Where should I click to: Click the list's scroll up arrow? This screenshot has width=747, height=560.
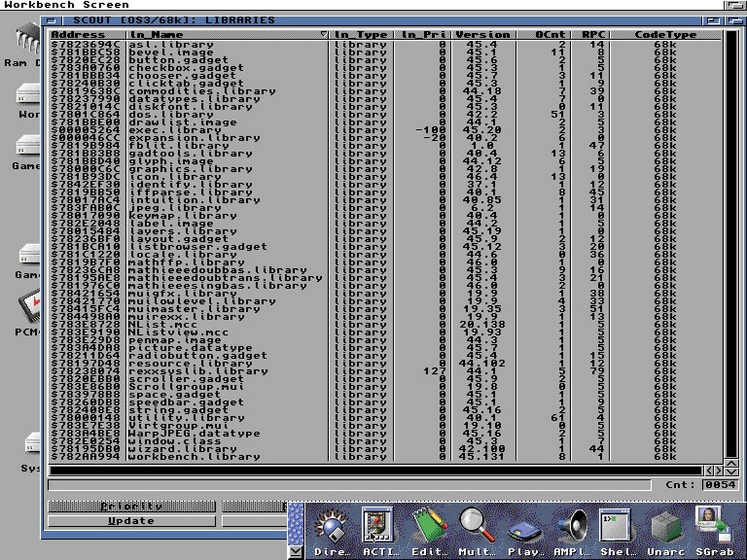tap(731, 463)
